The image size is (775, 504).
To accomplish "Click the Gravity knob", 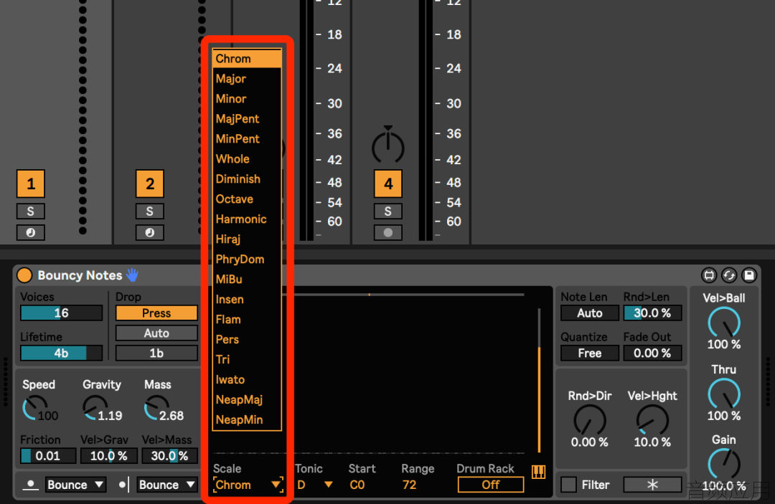I will [95, 407].
